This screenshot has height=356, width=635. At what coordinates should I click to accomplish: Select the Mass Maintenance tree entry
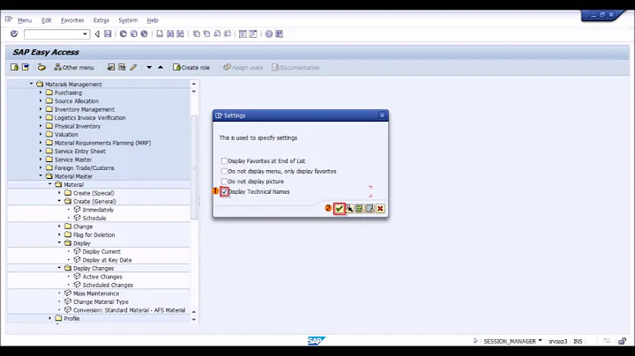pyautogui.click(x=96, y=293)
